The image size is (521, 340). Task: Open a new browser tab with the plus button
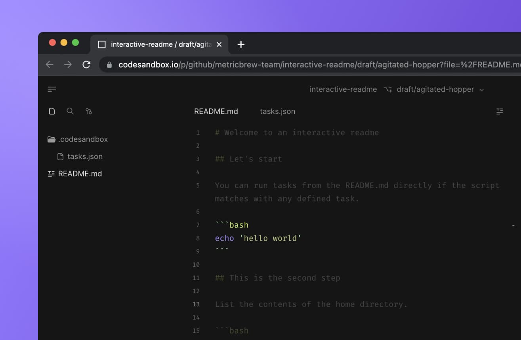(240, 44)
